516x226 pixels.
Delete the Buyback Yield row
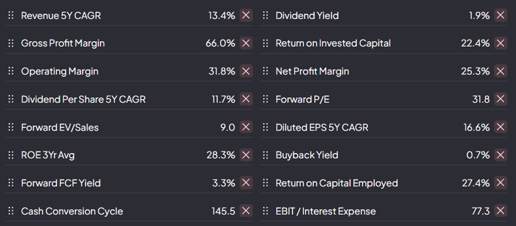pos(501,155)
